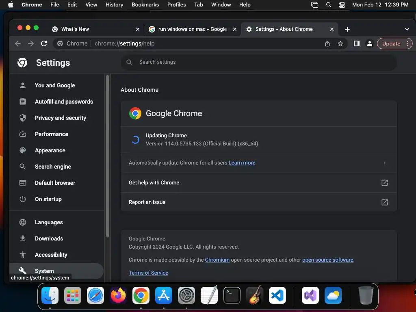Expand Automatically update Chrome row arrow
This screenshot has width=416, height=312.
(x=384, y=163)
